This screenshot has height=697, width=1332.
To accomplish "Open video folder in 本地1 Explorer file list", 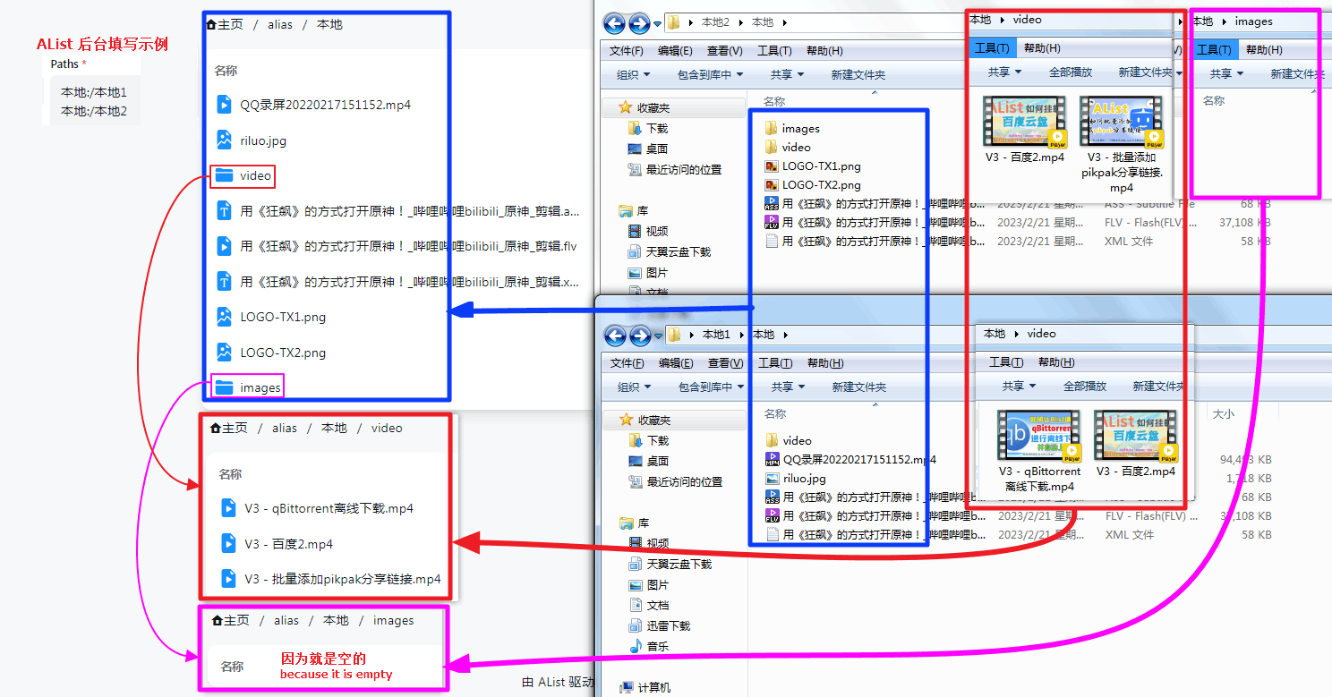I will pos(789,440).
